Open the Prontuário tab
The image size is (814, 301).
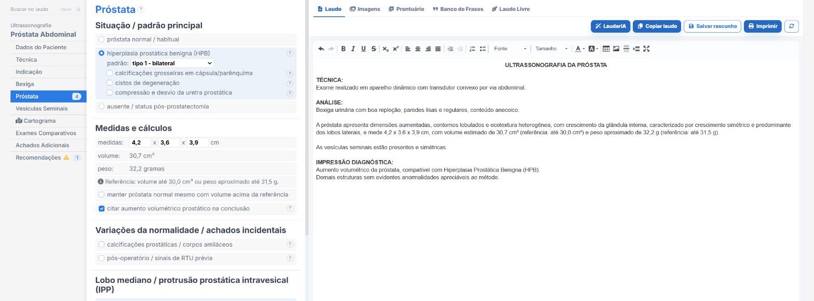click(406, 9)
